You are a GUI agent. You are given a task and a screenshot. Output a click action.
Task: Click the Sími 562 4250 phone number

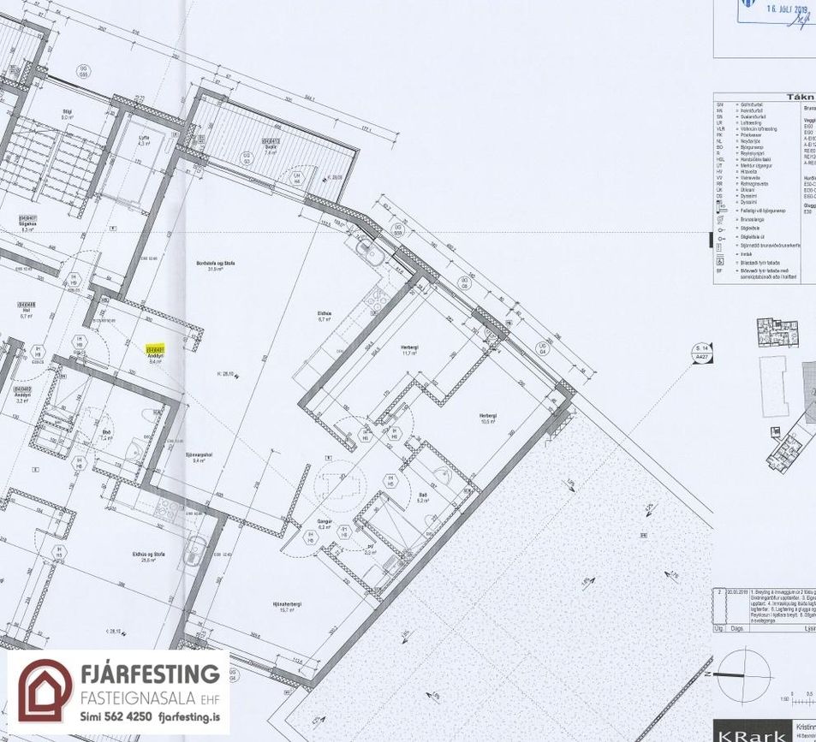116,716
